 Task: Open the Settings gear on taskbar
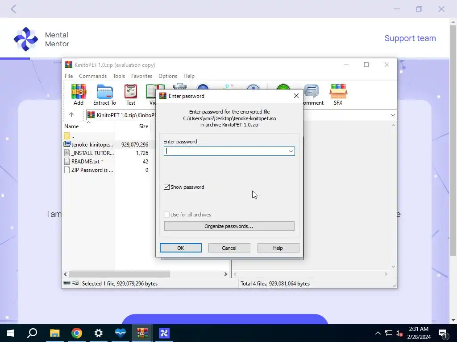(99, 333)
